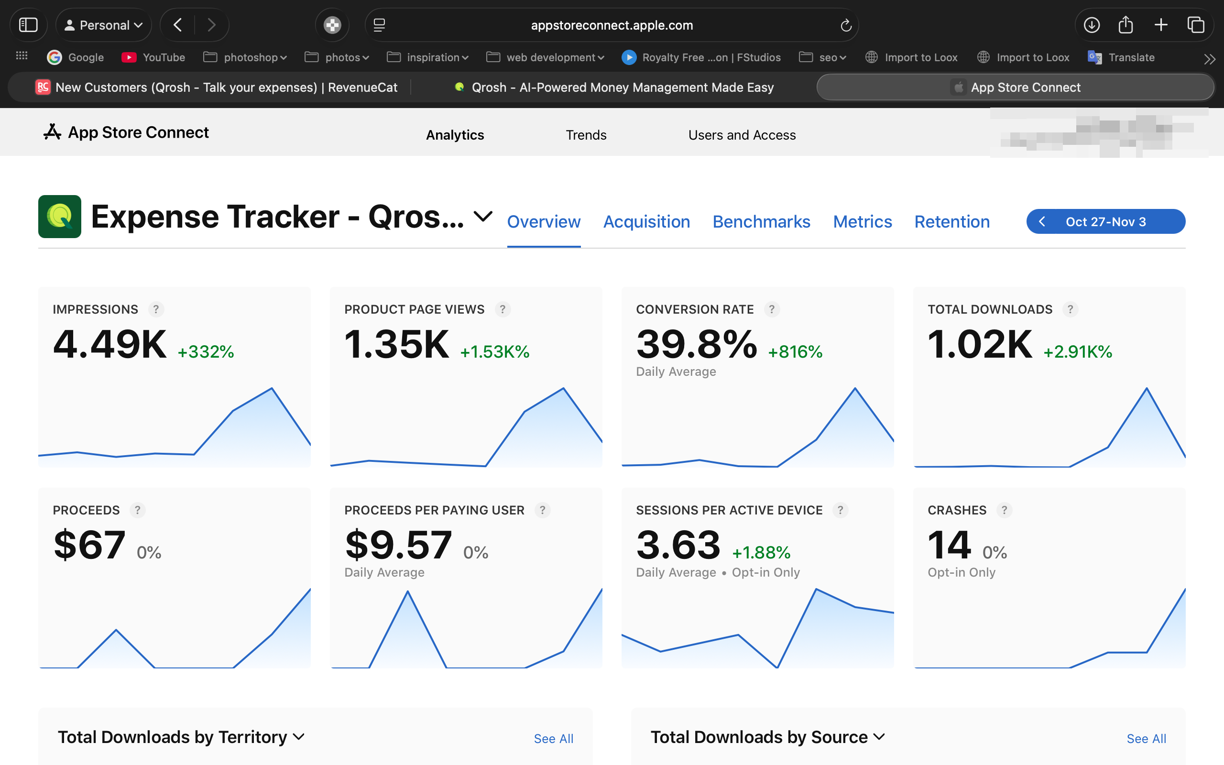
Task: Select the Retention tab
Action: (x=951, y=221)
